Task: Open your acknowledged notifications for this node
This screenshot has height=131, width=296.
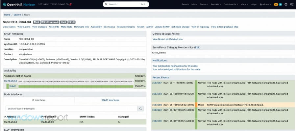Action: click(x=176, y=69)
